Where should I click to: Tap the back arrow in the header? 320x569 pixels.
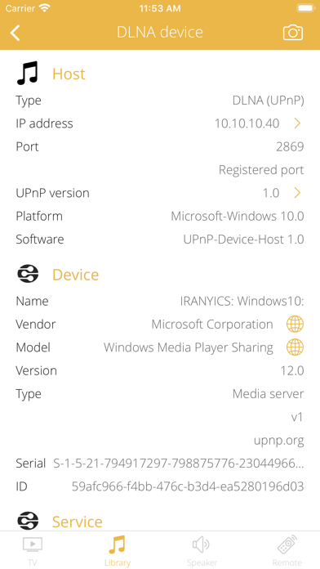point(16,33)
